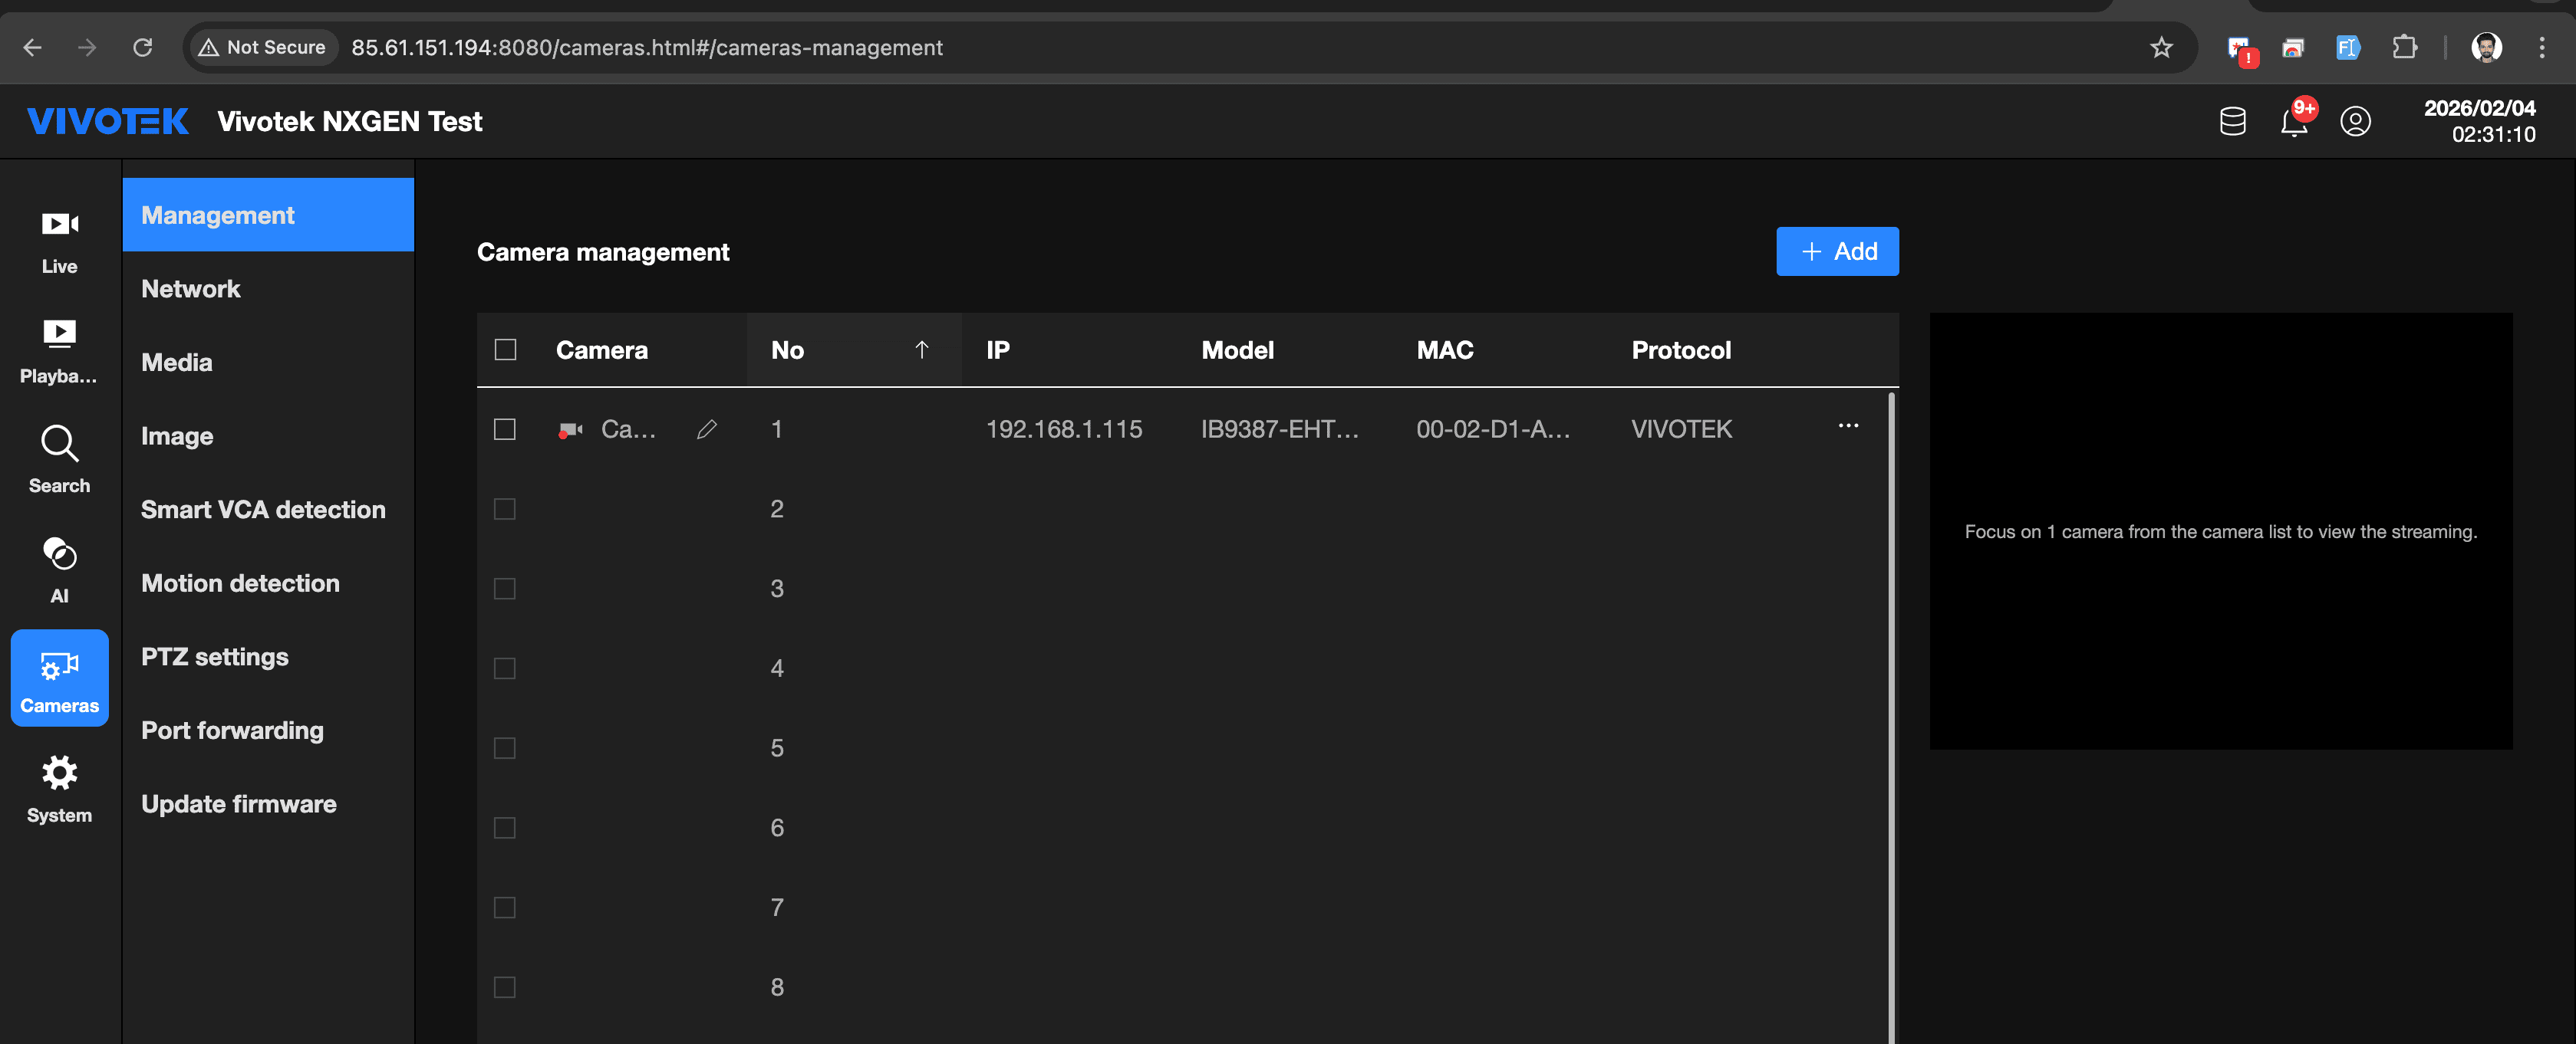Open the Chrome three-dot browser menu

pyautogui.click(x=2541, y=48)
